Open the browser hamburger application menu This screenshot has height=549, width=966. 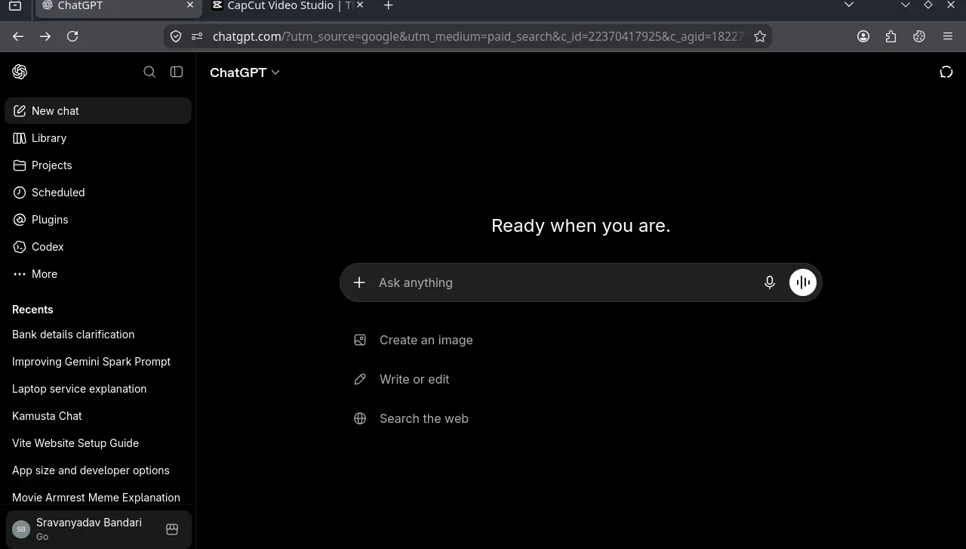coord(948,36)
